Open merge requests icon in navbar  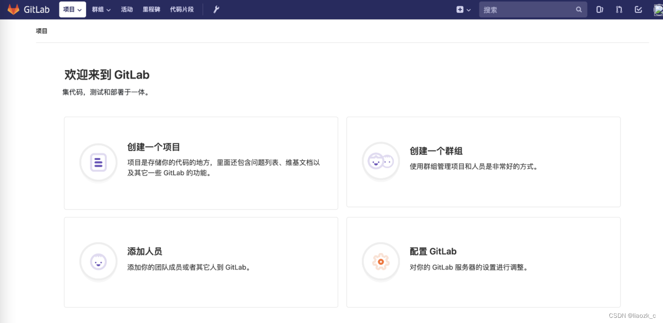tap(619, 9)
